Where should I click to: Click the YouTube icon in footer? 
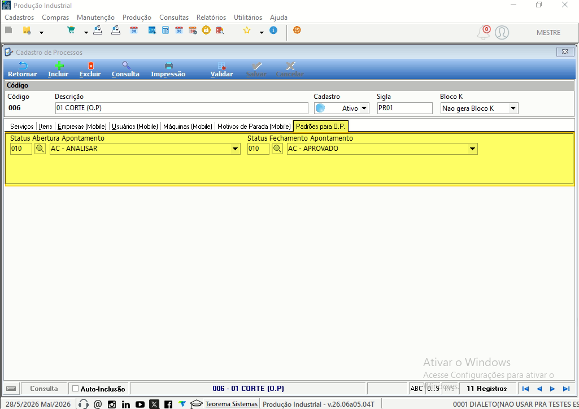(x=140, y=404)
